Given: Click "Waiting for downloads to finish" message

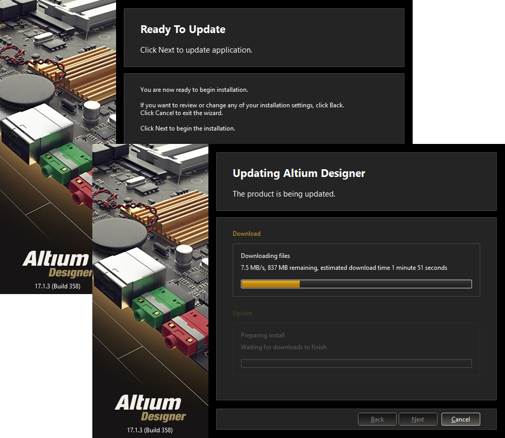Looking at the screenshot, I should (x=283, y=347).
